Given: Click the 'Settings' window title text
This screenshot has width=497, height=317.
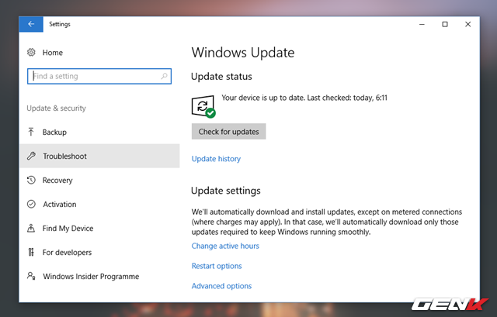Looking at the screenshot, I should point(60,24).
